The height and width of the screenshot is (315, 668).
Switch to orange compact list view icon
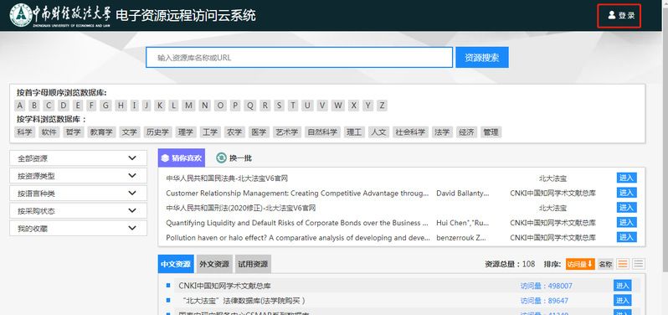(x=623, y=264)
